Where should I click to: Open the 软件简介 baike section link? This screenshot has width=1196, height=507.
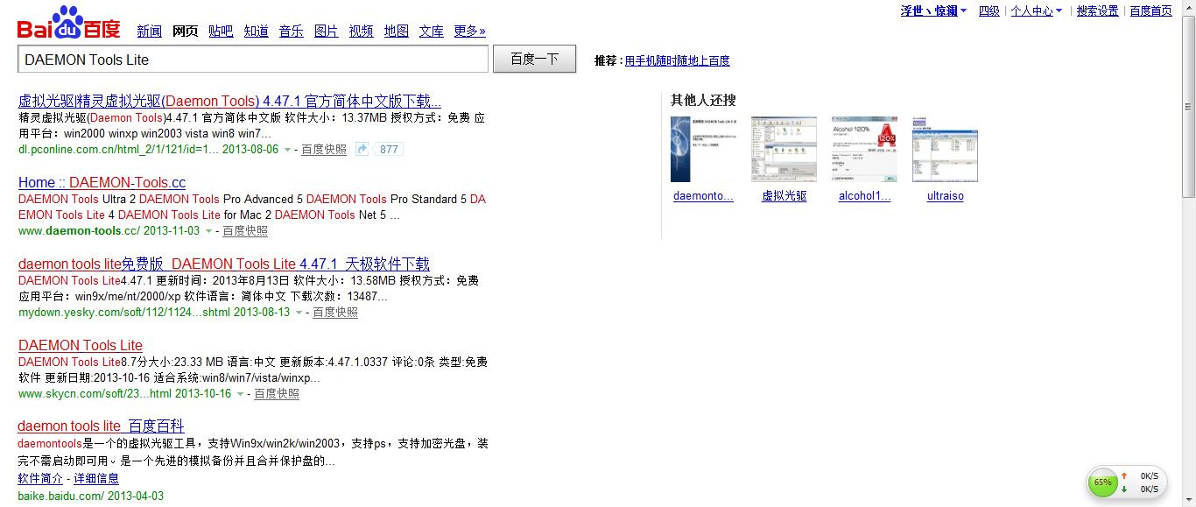(40, 479)
